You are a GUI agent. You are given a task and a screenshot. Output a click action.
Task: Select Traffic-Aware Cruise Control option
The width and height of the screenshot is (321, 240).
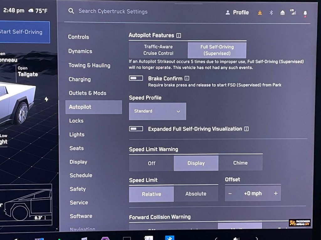(158, 50)
